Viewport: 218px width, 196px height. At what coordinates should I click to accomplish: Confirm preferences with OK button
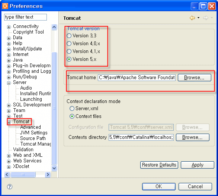point(158,187)
